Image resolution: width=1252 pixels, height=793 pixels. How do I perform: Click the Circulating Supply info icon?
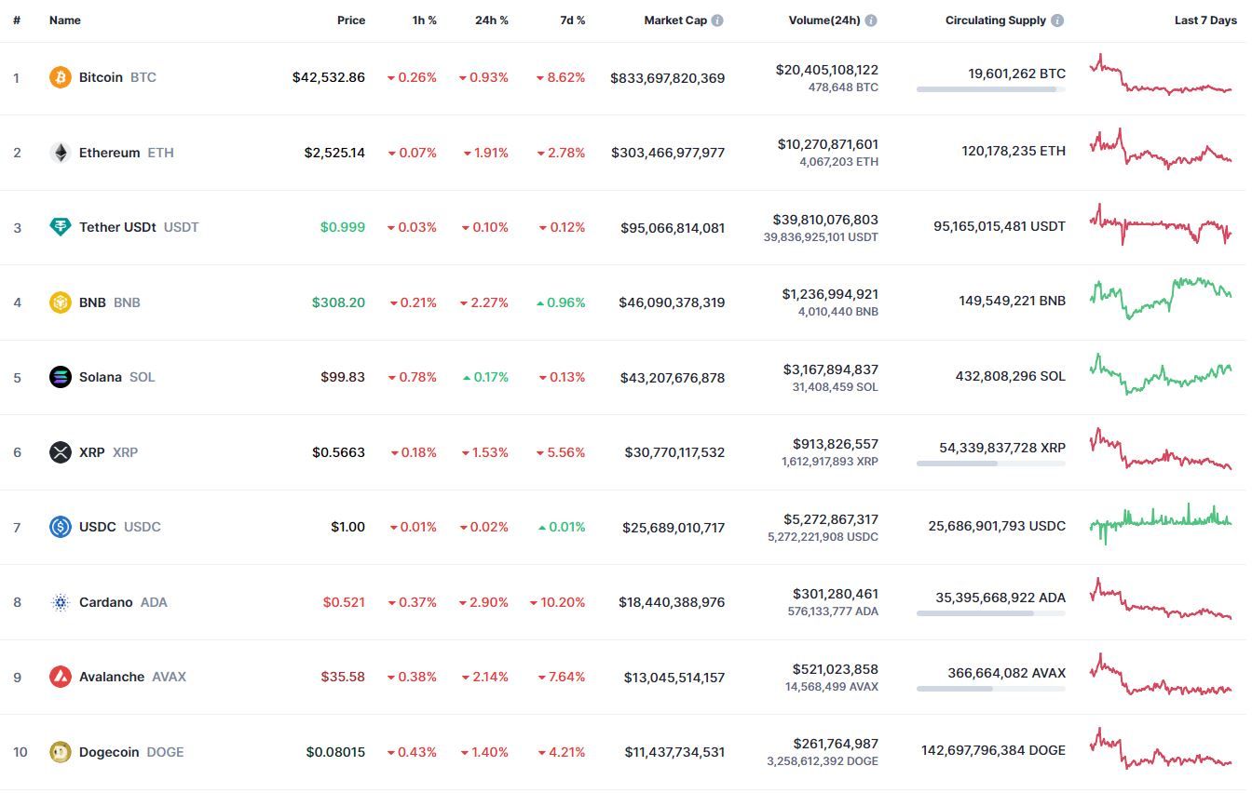pyautogui.click(x=1057, y=20)
